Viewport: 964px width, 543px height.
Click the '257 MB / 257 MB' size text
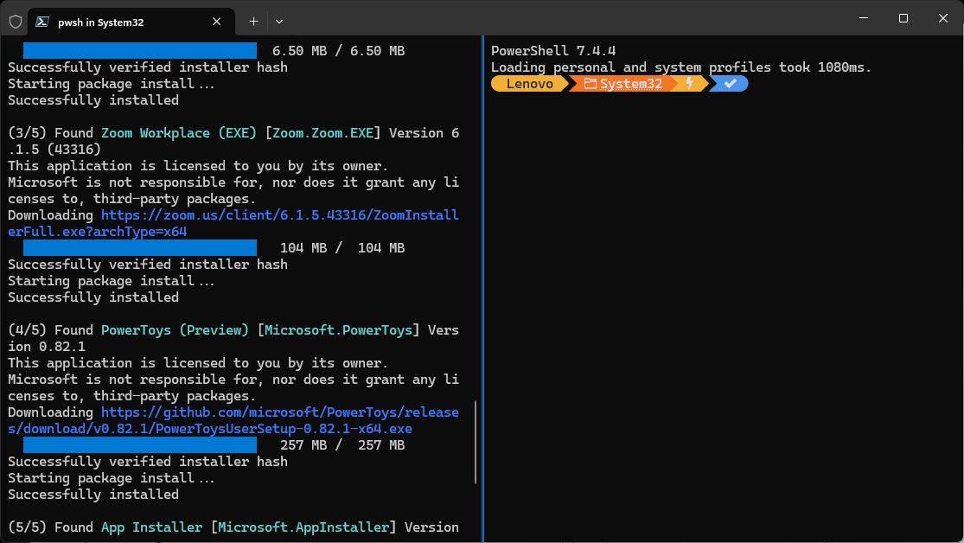(342, 444)
